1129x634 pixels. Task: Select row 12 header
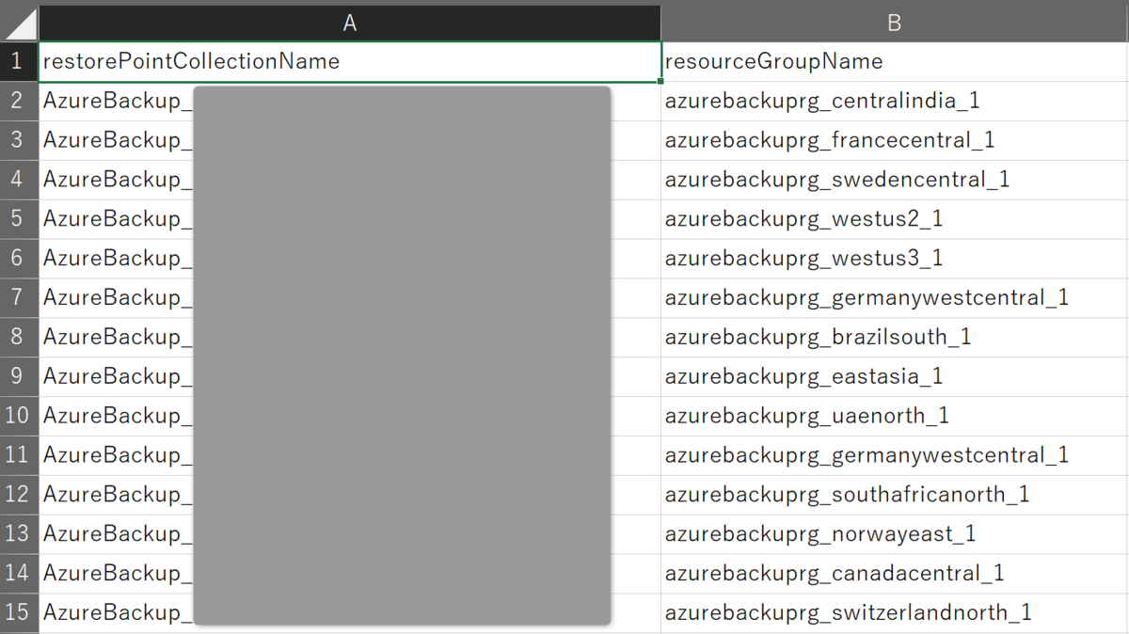[x=19, y=495]
